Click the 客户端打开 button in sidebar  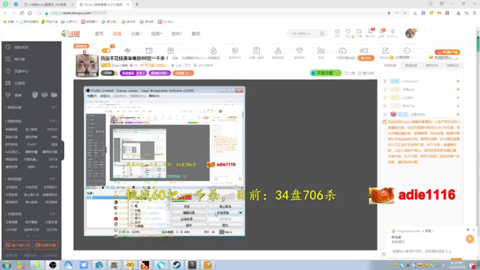pos(17,245)
